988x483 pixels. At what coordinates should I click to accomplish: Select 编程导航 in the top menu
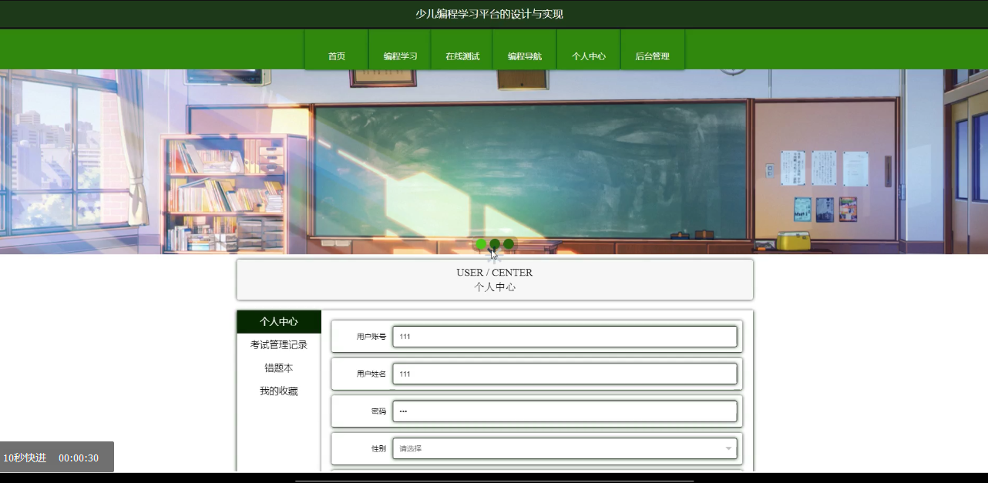(524, 50)
